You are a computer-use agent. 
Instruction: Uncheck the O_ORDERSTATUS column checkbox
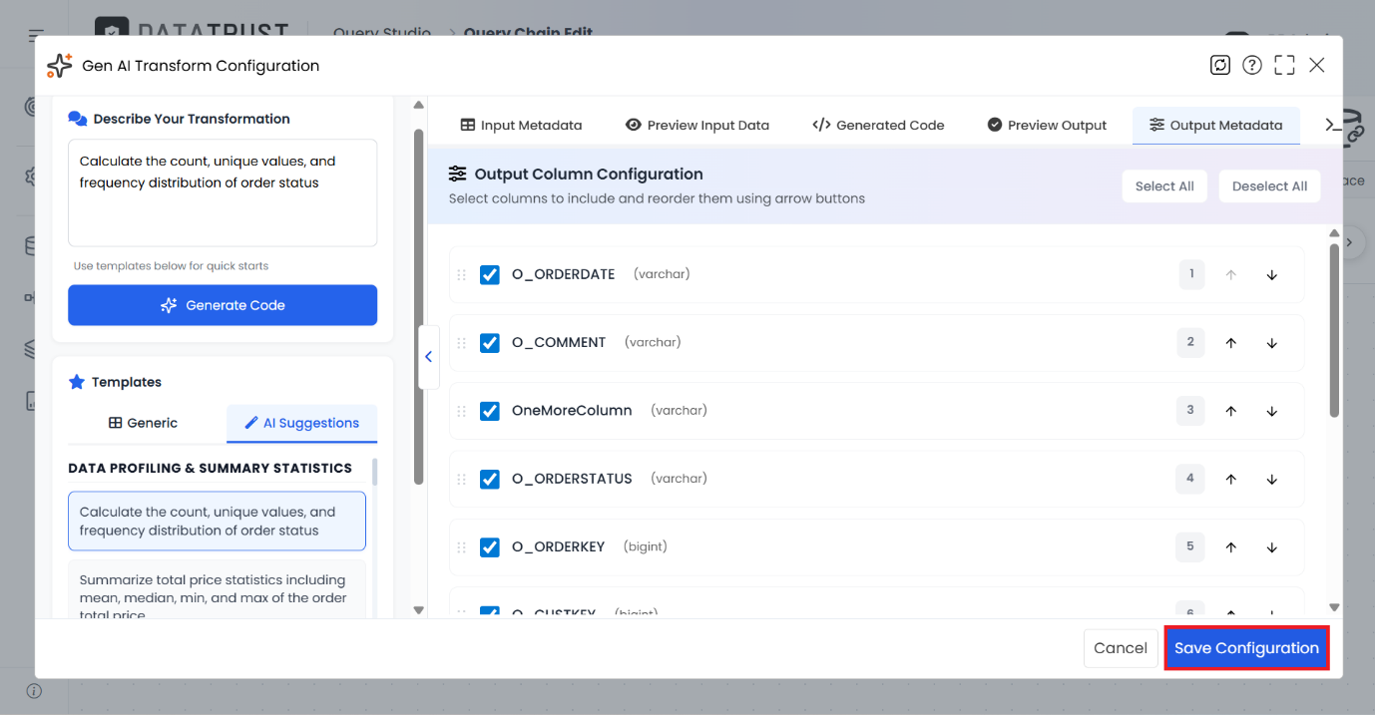pyautogui.click(x=489, y=479)
